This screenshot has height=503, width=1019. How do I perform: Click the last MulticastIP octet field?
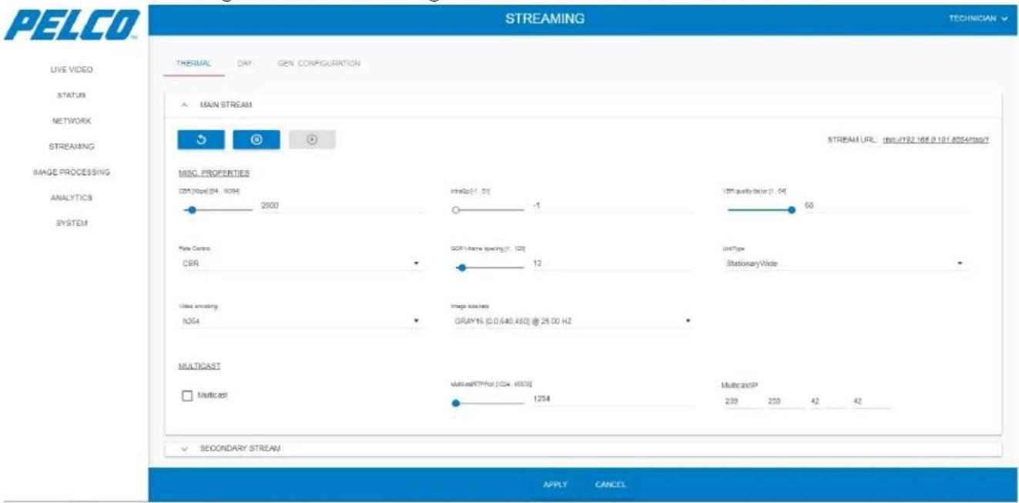coord(871,401)
